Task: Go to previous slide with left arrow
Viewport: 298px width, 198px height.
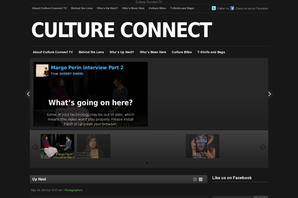Action: [28, 94]
